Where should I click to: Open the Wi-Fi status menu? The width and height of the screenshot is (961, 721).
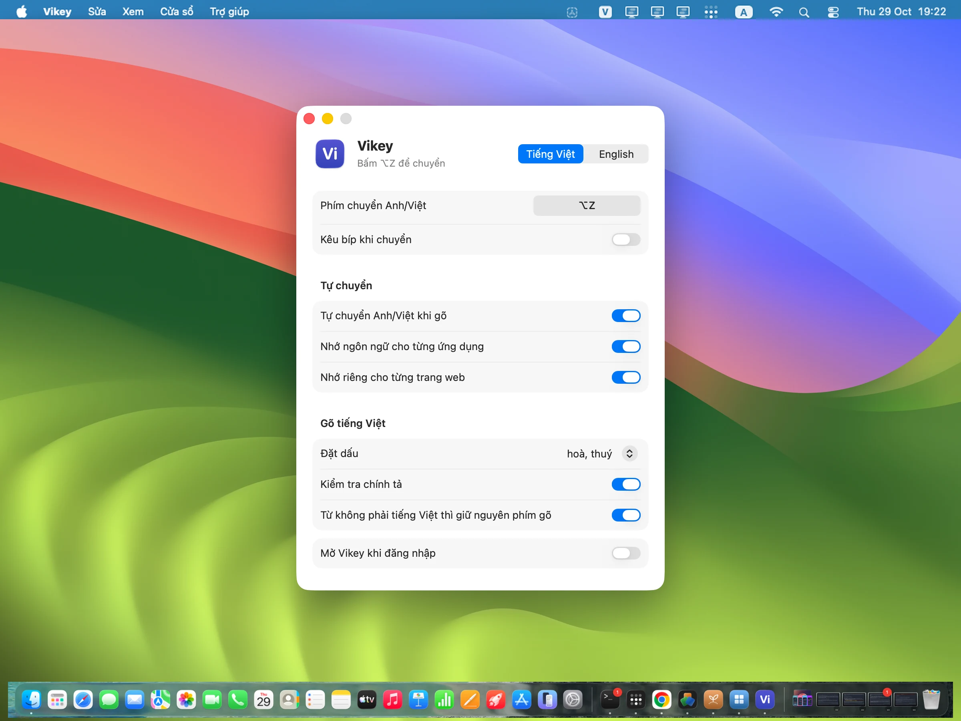pos(776,12)
